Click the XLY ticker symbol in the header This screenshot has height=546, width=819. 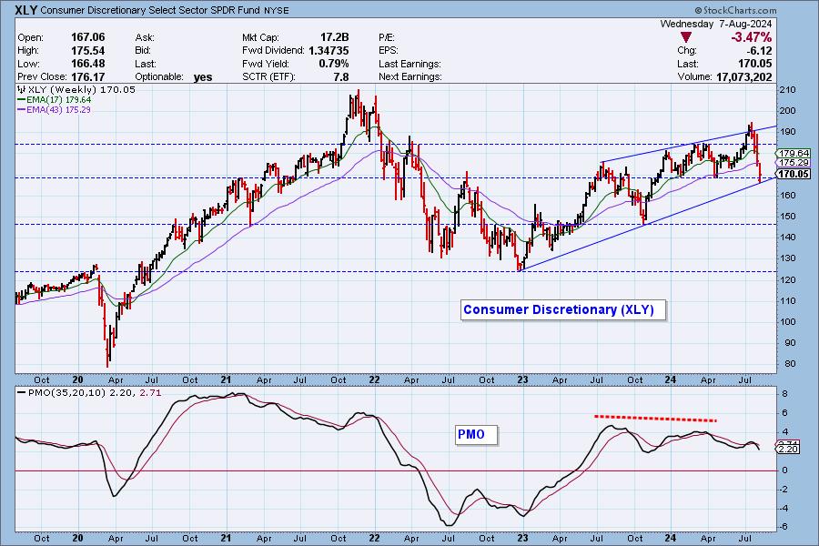(25, 10)
